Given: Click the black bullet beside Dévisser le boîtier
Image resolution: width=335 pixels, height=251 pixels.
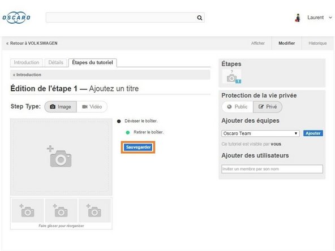Looking at the screenshot, I should coord(119,121).
